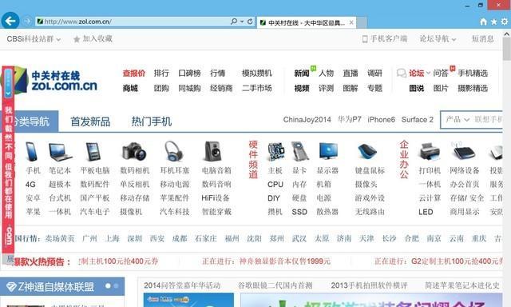Refresh the page with the reload icon
Image resolution: width=511 pixels, height=307 pixels.
[250, 22]
